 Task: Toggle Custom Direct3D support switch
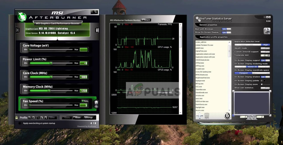click(265, 52)
